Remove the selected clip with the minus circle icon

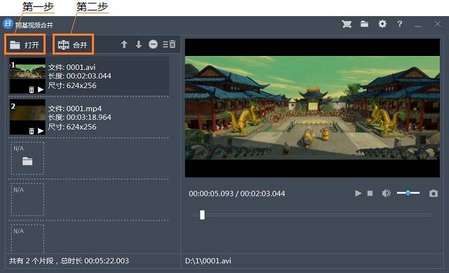point(153,44)
